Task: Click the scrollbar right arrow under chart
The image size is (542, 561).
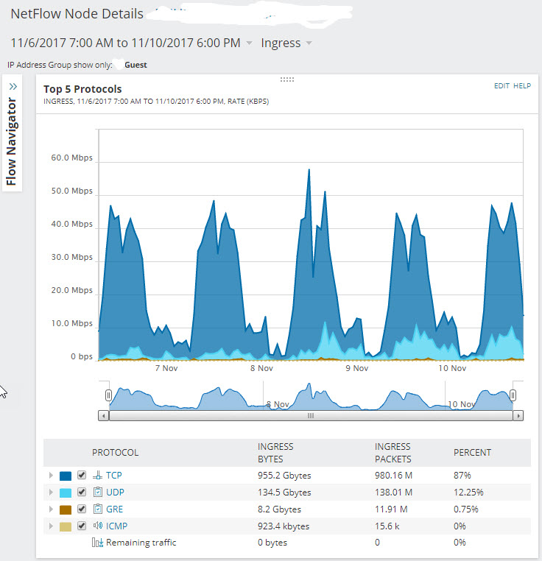Action: tap(518, 416)
